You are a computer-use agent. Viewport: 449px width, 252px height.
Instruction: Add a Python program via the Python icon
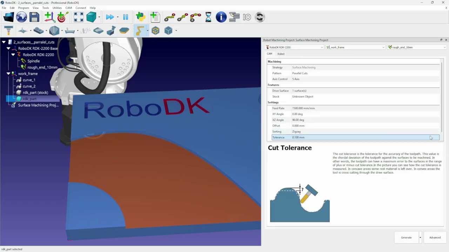coord(140,17)
